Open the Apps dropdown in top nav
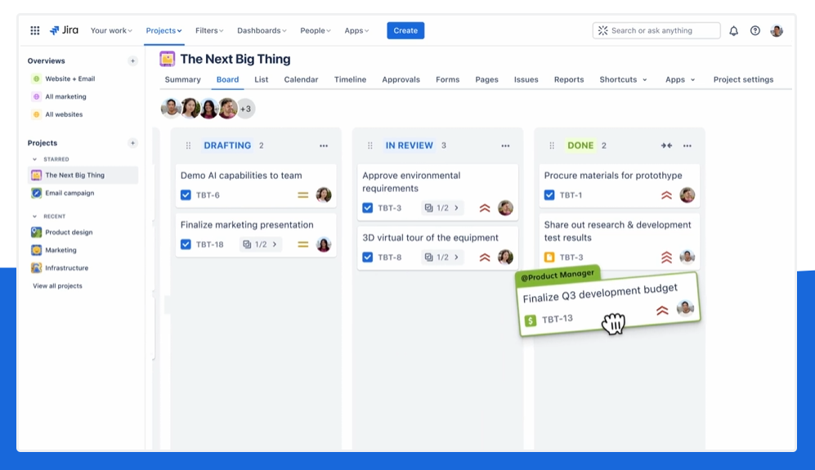The width and height of the screenshot is (815, 470). click(356, 31)
